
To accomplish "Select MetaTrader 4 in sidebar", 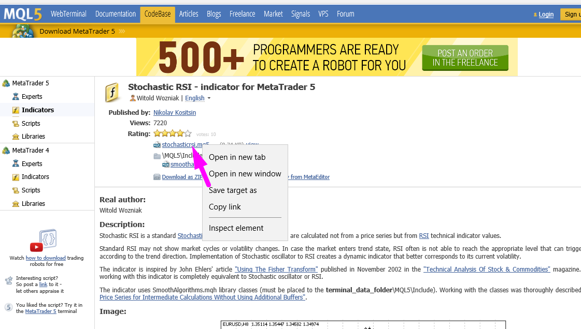I will pos(31,151).
